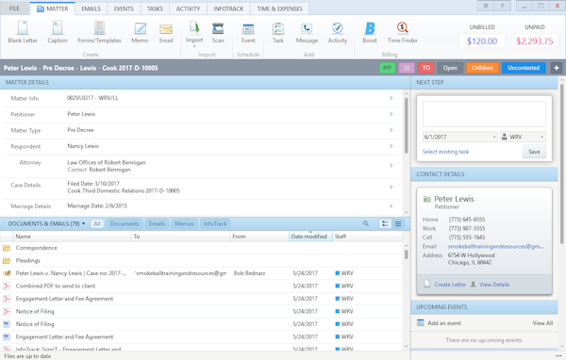
Task: Switch to the TASKS tab
Action: (x=155, y=8)
